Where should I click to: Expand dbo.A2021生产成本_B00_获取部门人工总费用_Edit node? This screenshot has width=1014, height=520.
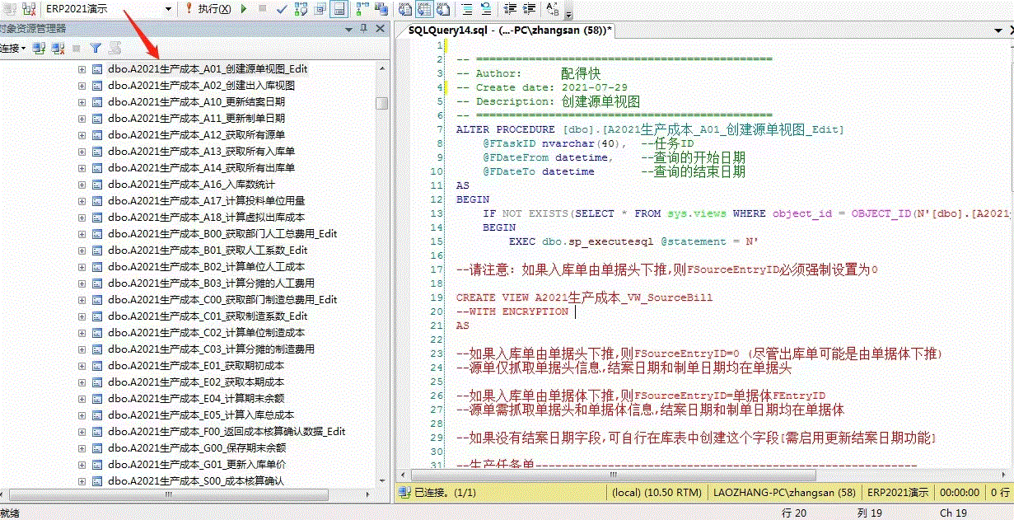(x=82, y=233)
